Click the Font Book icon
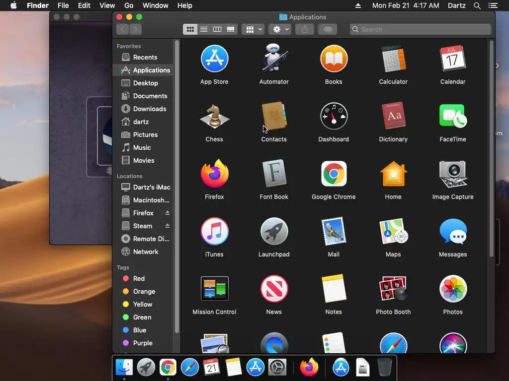This screenshot has width=509, height=381. [x=274, y=174]
